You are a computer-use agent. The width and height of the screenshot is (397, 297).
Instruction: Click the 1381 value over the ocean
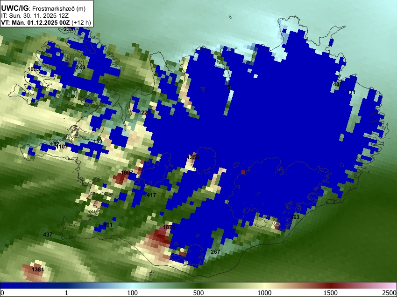pyautogui.click(x=38, y=270)
